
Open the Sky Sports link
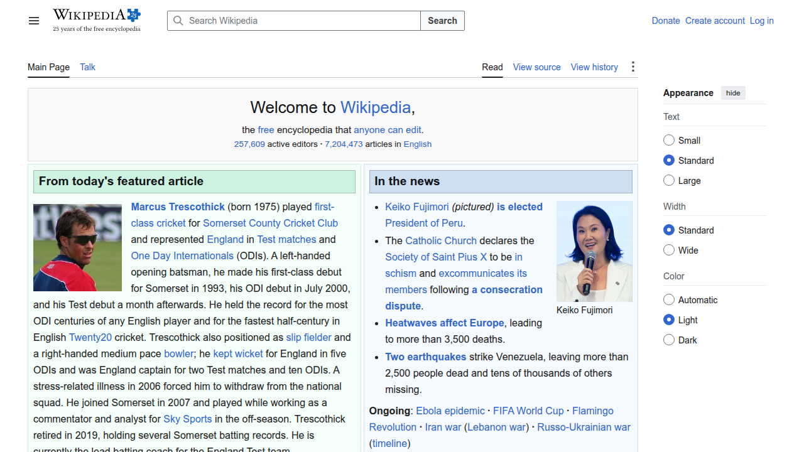coord(188,419)
